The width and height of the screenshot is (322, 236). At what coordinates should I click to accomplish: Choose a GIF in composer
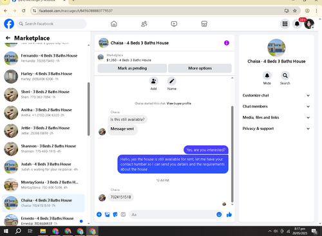pos(123,214)
